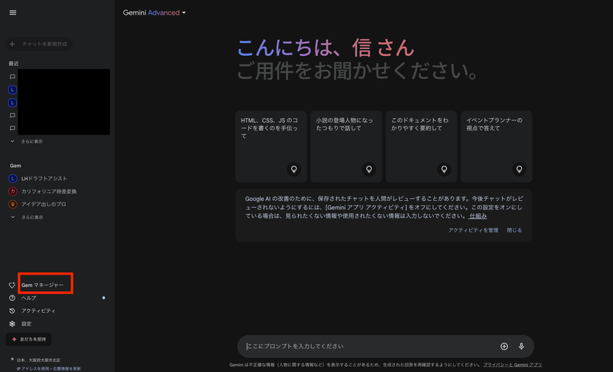The width and height of the screenshot is (613, 372).
Task: Click the lightbulb icon on イベントプランナー card
Action: pos(518,170)
